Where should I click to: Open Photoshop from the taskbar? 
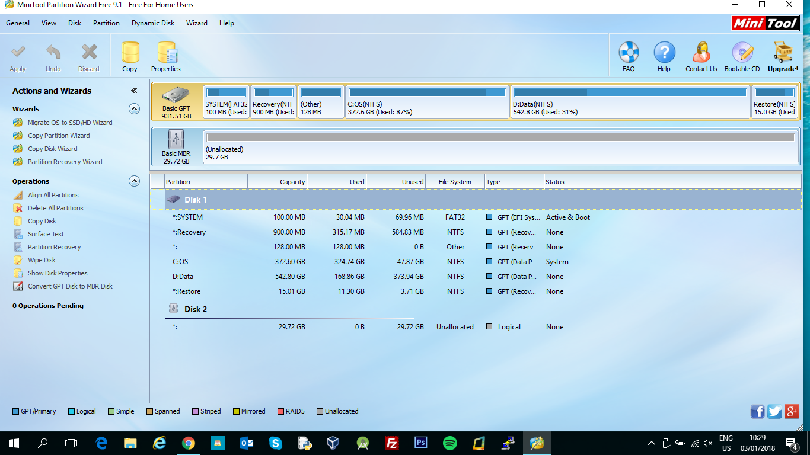click(421, 443)
